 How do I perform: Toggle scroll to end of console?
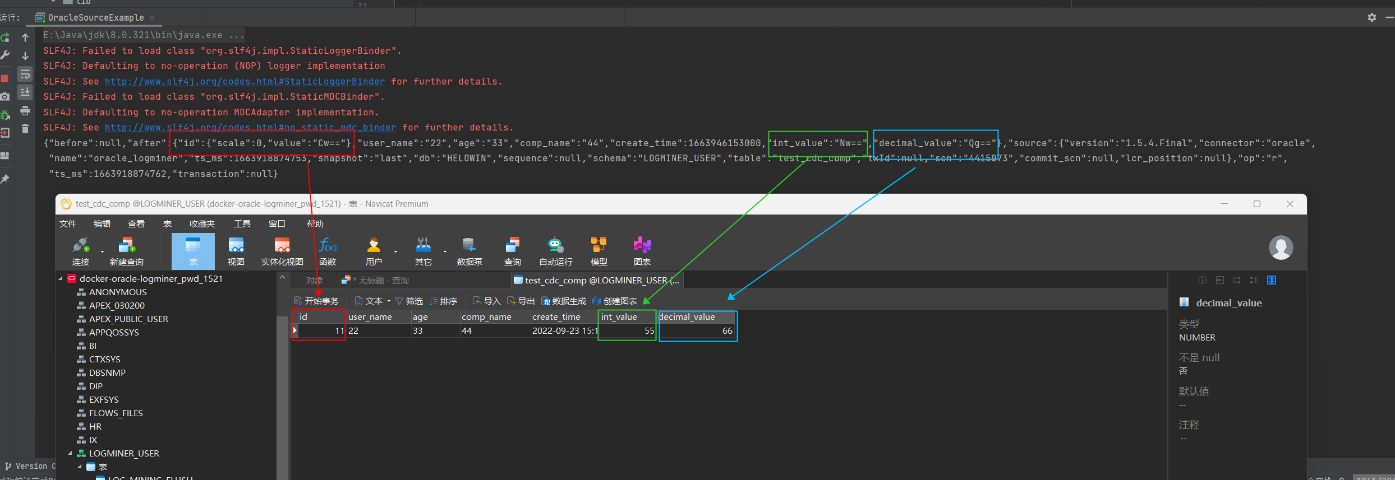tap(25, 92)
